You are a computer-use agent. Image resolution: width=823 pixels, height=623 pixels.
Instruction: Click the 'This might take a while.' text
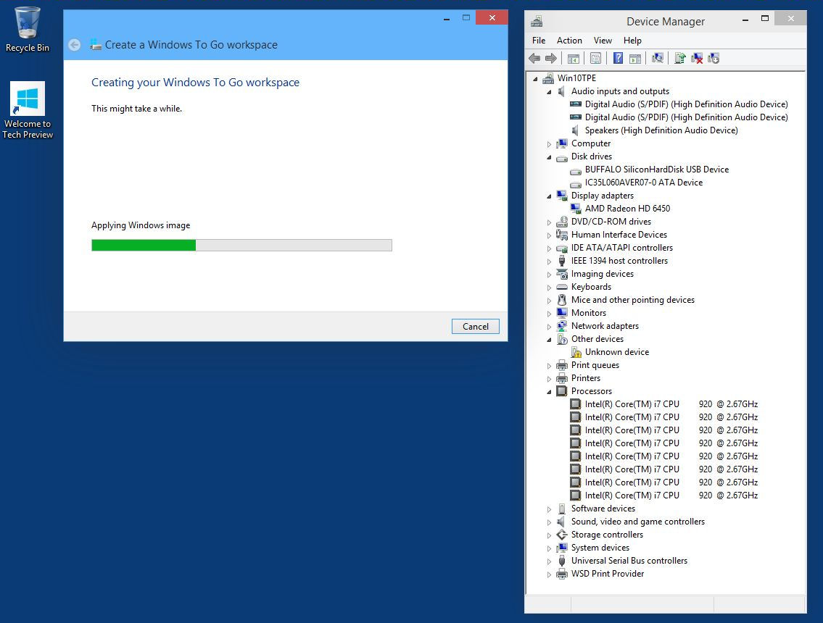[x=136, y=109]
